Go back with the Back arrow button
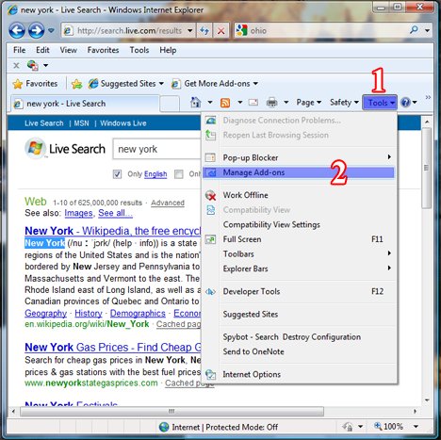This screenshot has width=441, height=440. click(x=17, y=30)
